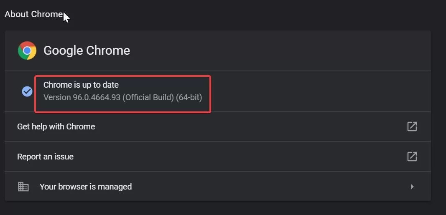Open external link icon for Get help
The image size is (446, 215).
412,126
